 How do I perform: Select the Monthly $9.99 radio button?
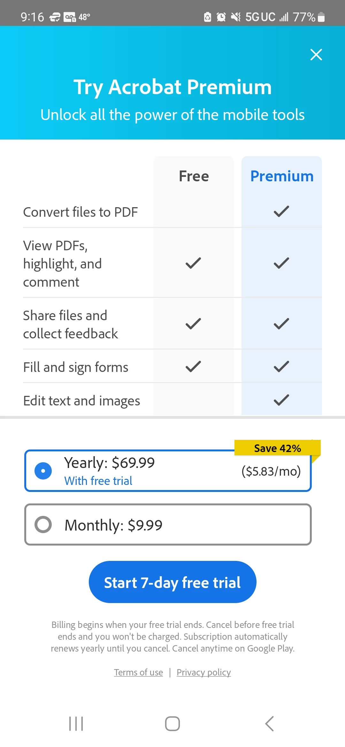[x=43, y=524]
